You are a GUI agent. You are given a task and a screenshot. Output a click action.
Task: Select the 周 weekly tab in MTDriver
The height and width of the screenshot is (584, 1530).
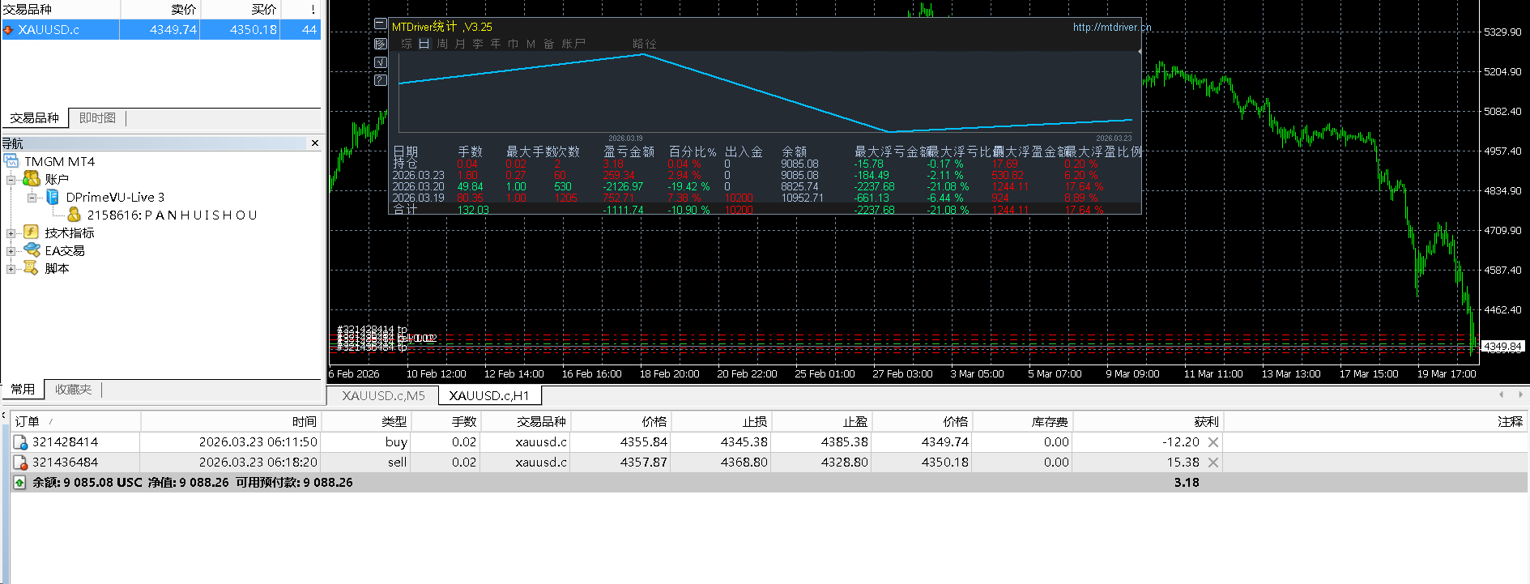[442, 44]
